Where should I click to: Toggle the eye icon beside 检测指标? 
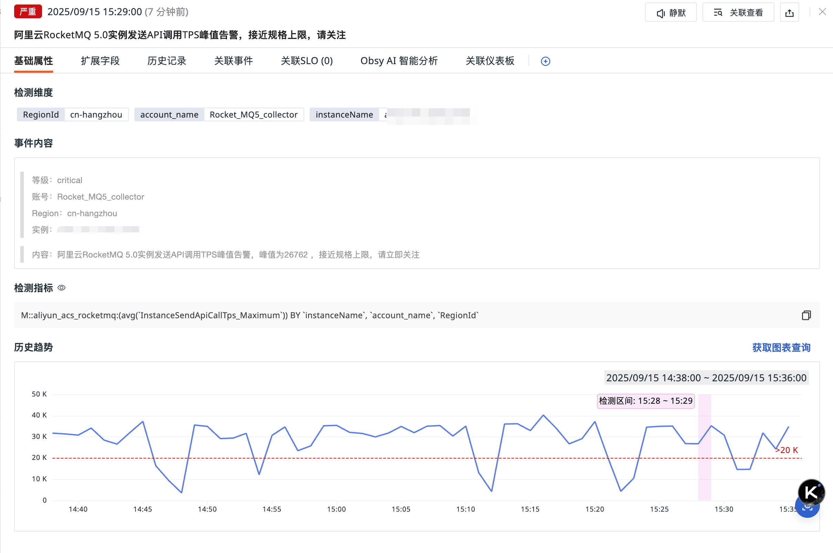coord(61,288)
